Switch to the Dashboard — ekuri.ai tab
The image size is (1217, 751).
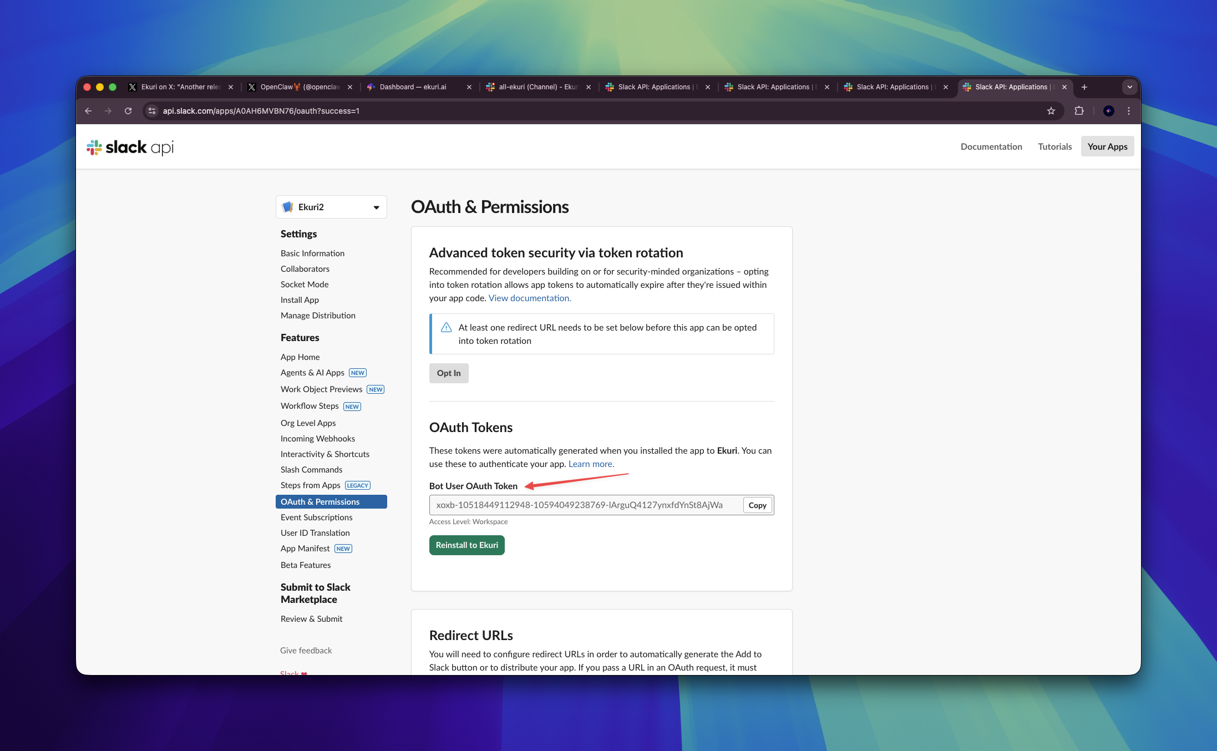[413, 87]
